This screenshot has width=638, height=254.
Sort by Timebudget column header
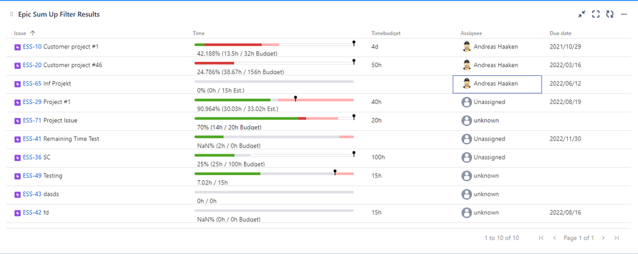(386, 33)
